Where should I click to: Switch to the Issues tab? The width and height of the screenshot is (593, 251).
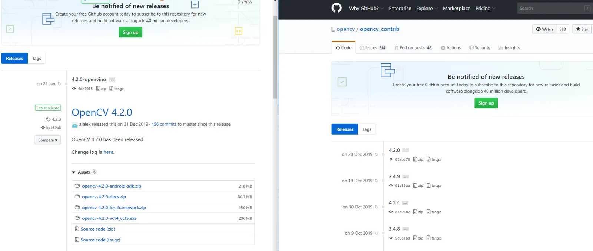(373, 48)
